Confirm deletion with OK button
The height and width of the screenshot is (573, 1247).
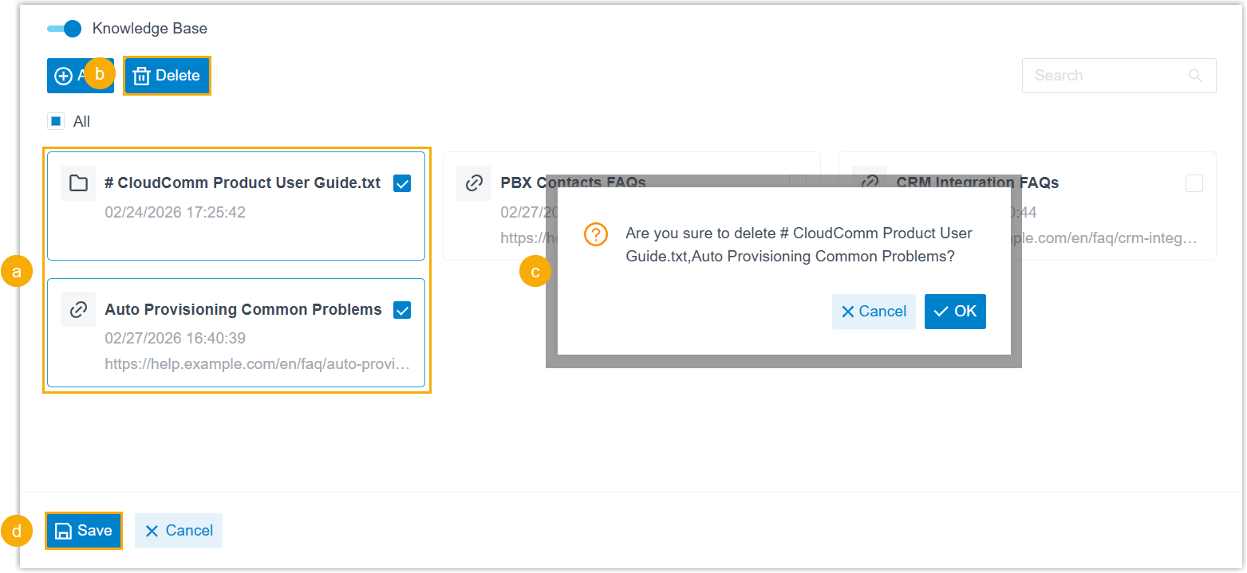[955, 312]
